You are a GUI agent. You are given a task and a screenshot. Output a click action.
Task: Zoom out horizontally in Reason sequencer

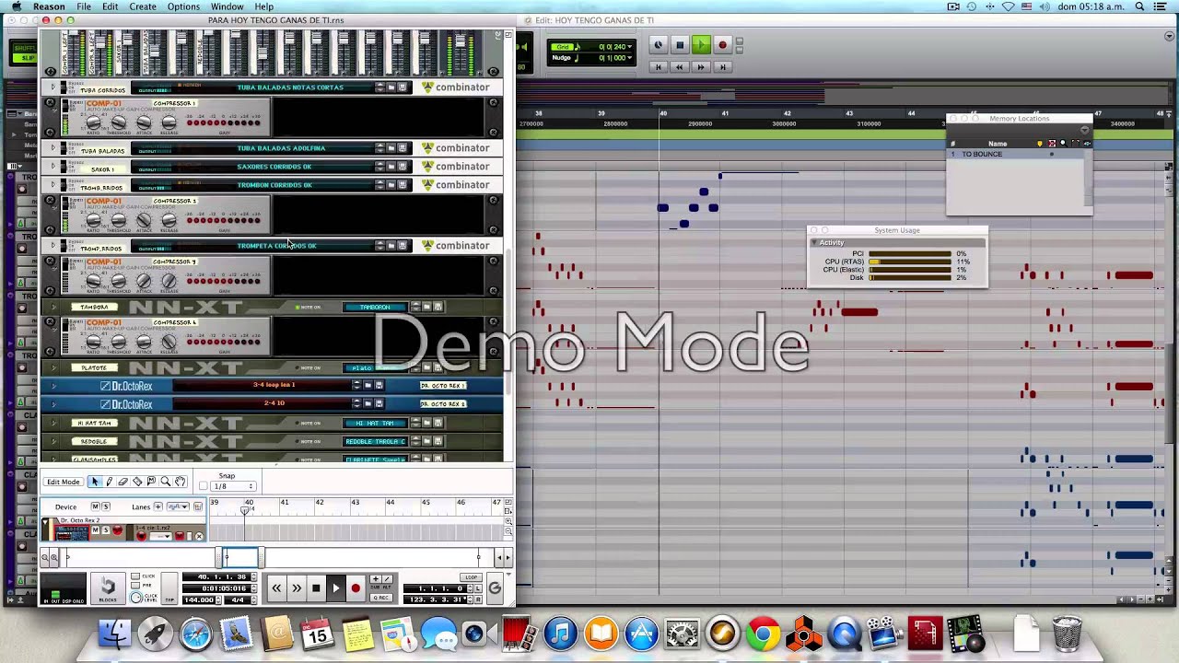click(44, 557)
